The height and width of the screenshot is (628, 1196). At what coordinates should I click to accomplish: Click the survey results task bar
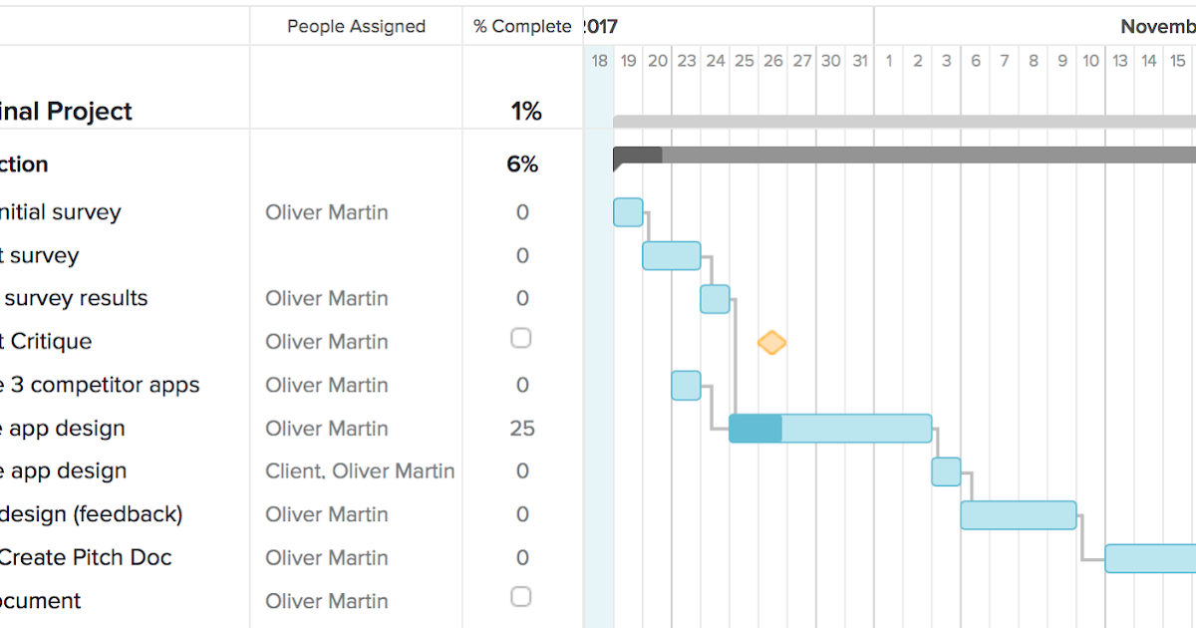click(715, 298)
